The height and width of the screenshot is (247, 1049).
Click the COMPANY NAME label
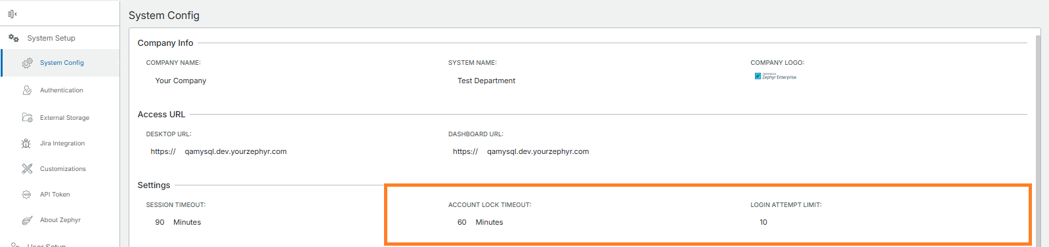click(173, 63)
